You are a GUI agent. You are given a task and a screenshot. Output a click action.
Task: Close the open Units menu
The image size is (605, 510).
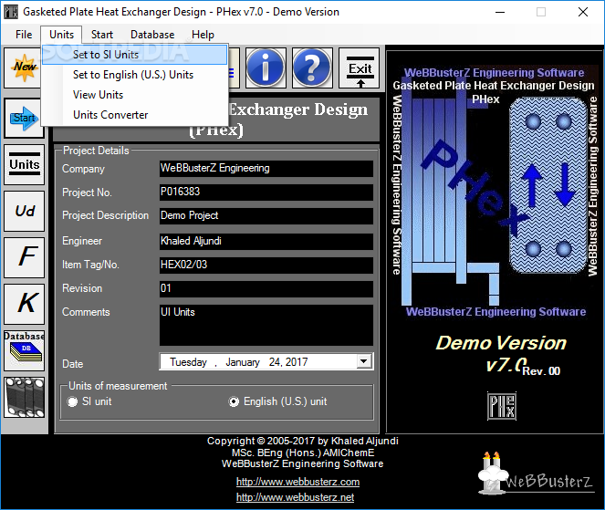(61, 35)
